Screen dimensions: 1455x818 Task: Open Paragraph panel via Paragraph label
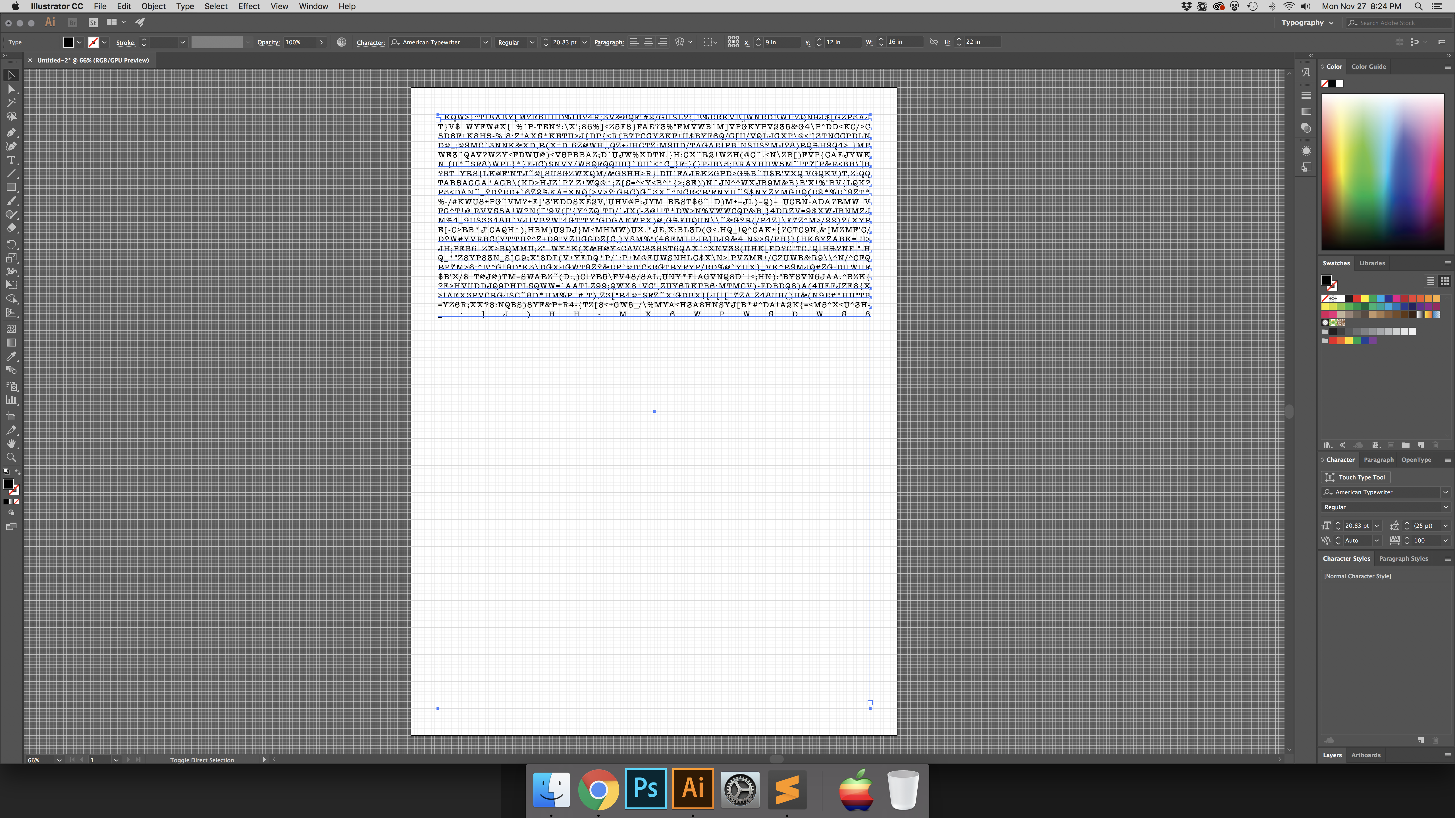(609, 42)
